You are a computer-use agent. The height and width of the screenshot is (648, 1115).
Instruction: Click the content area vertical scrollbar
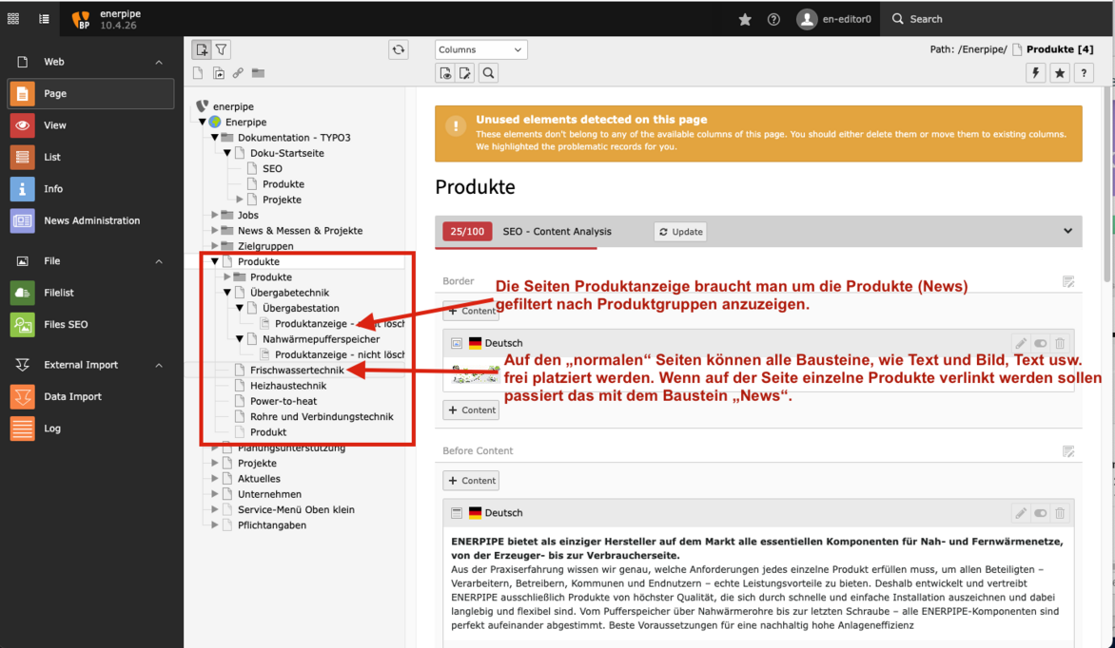[x=1106, y=184]
